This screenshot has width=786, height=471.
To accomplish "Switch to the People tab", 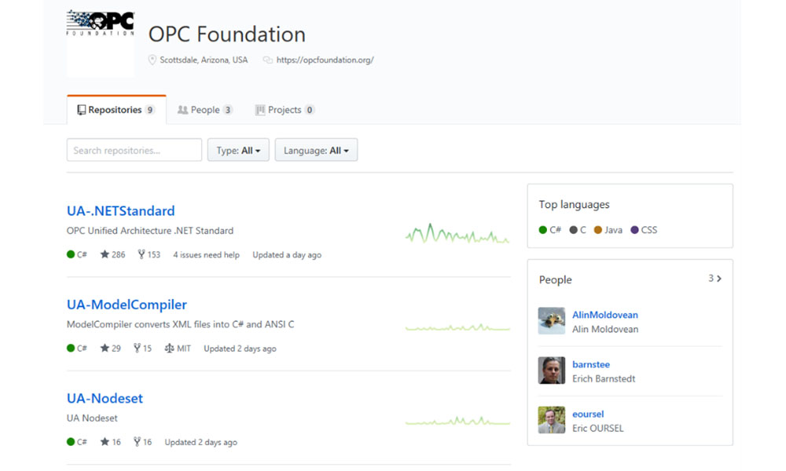I will point(204,110).
